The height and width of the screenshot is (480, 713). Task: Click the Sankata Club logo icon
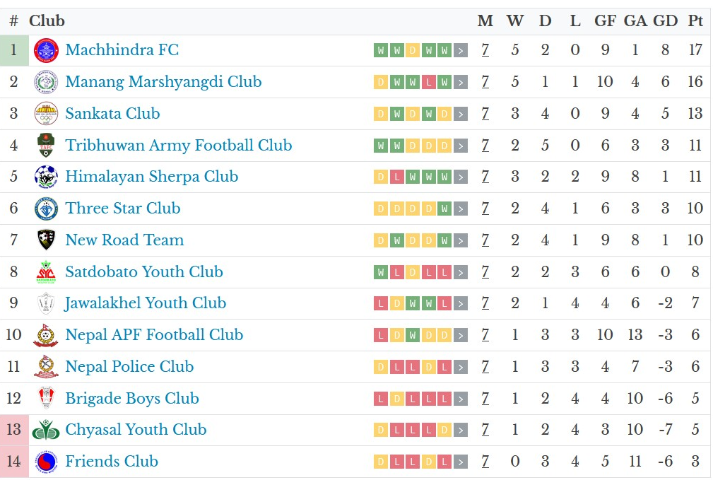47,114
